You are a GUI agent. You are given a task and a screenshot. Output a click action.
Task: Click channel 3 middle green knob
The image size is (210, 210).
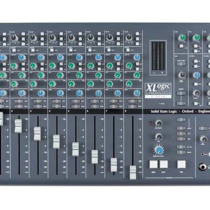[41, 75]
